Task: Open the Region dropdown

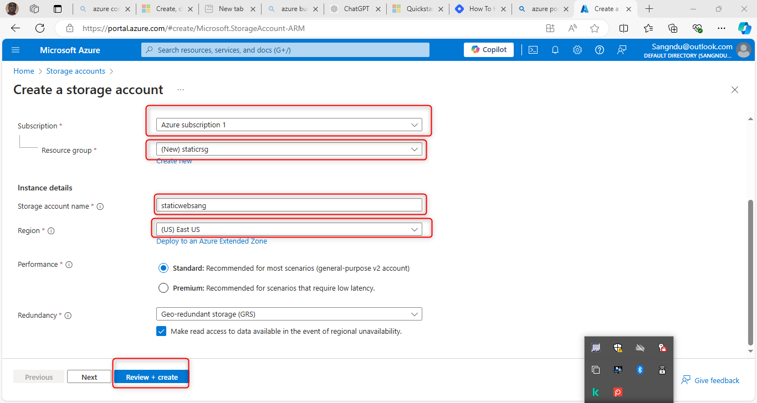Action: coord(289,229)
